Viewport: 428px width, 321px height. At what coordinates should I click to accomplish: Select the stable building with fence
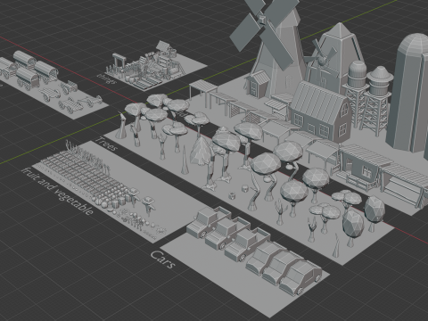[x=364, y=168]
